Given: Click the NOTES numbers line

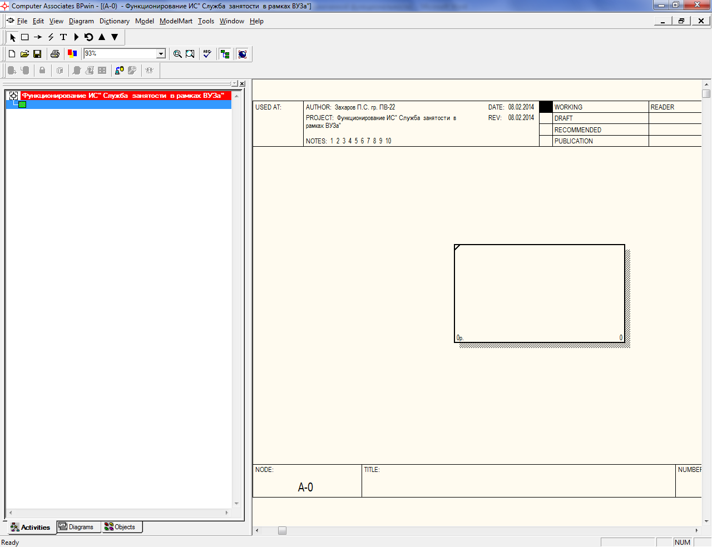Looking at the screenshot, I should pos(348,141).
